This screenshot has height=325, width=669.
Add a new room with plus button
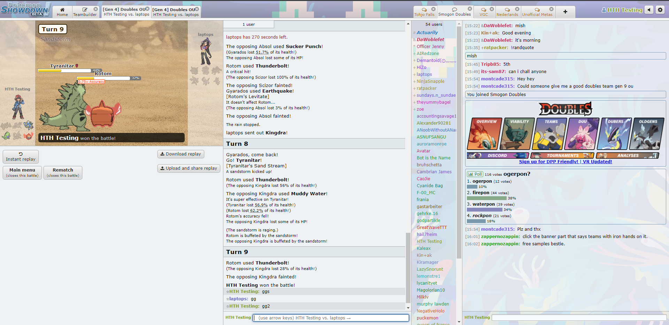(565, 12)
